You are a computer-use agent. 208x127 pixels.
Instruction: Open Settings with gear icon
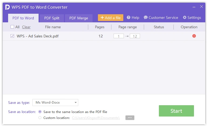coord(192,17)
